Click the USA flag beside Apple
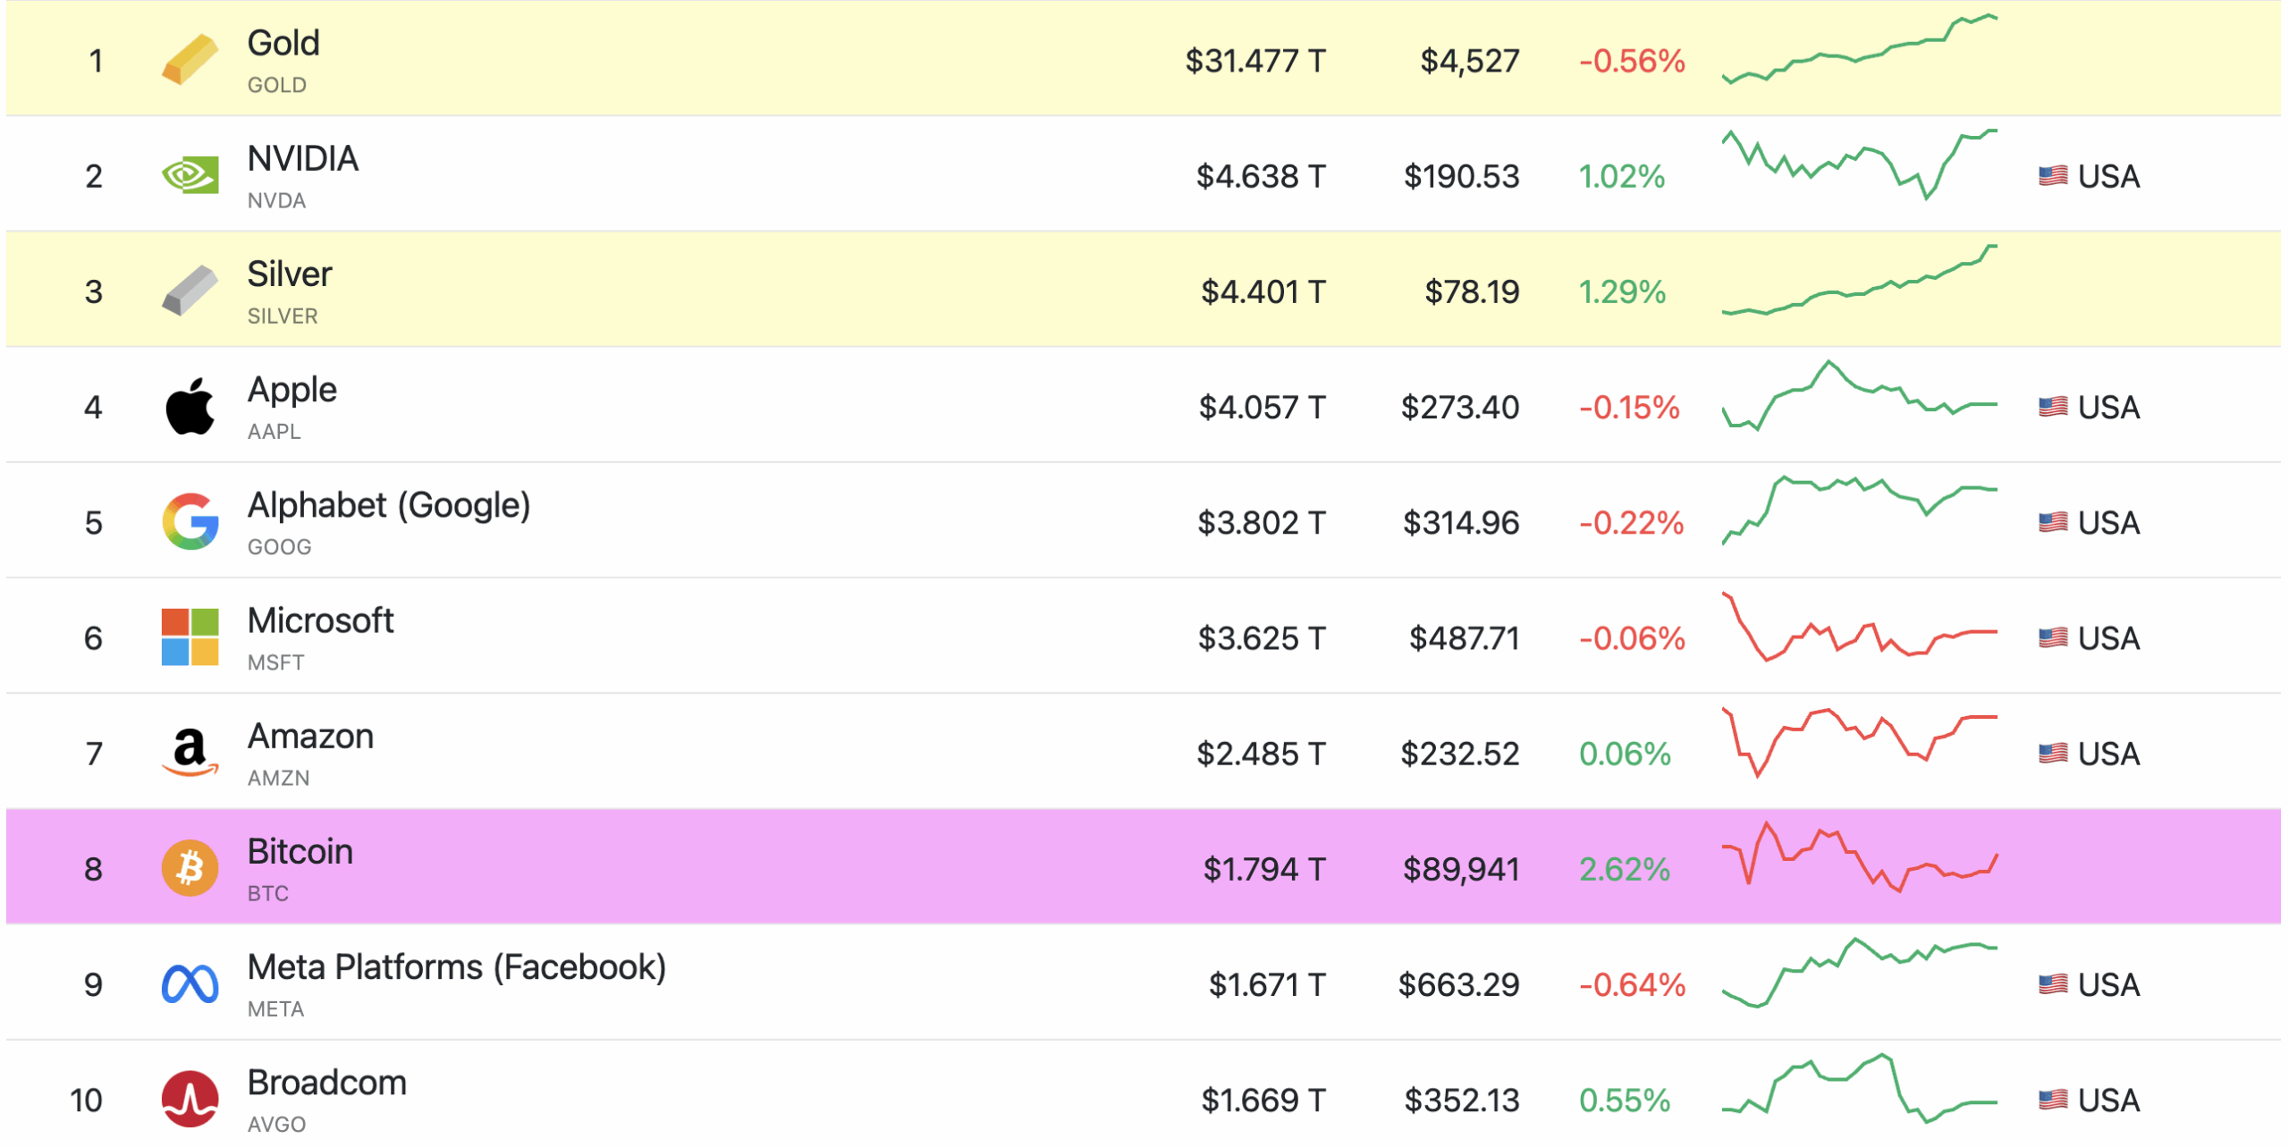 click(x=2053, y=408)
